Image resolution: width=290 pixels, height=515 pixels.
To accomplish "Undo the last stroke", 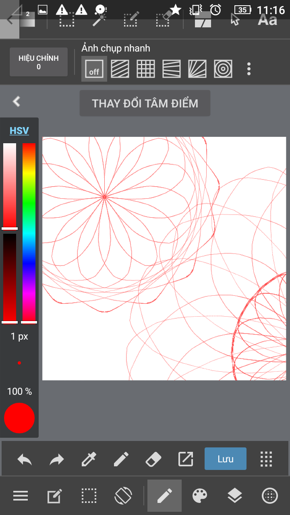I will click(25, 459).
